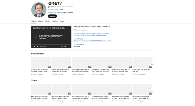This screenshot has height=106, width=195.
Task: Open the 김석준TV channel avatar picture
Action: pyautogui.click(x=39, y=10)
